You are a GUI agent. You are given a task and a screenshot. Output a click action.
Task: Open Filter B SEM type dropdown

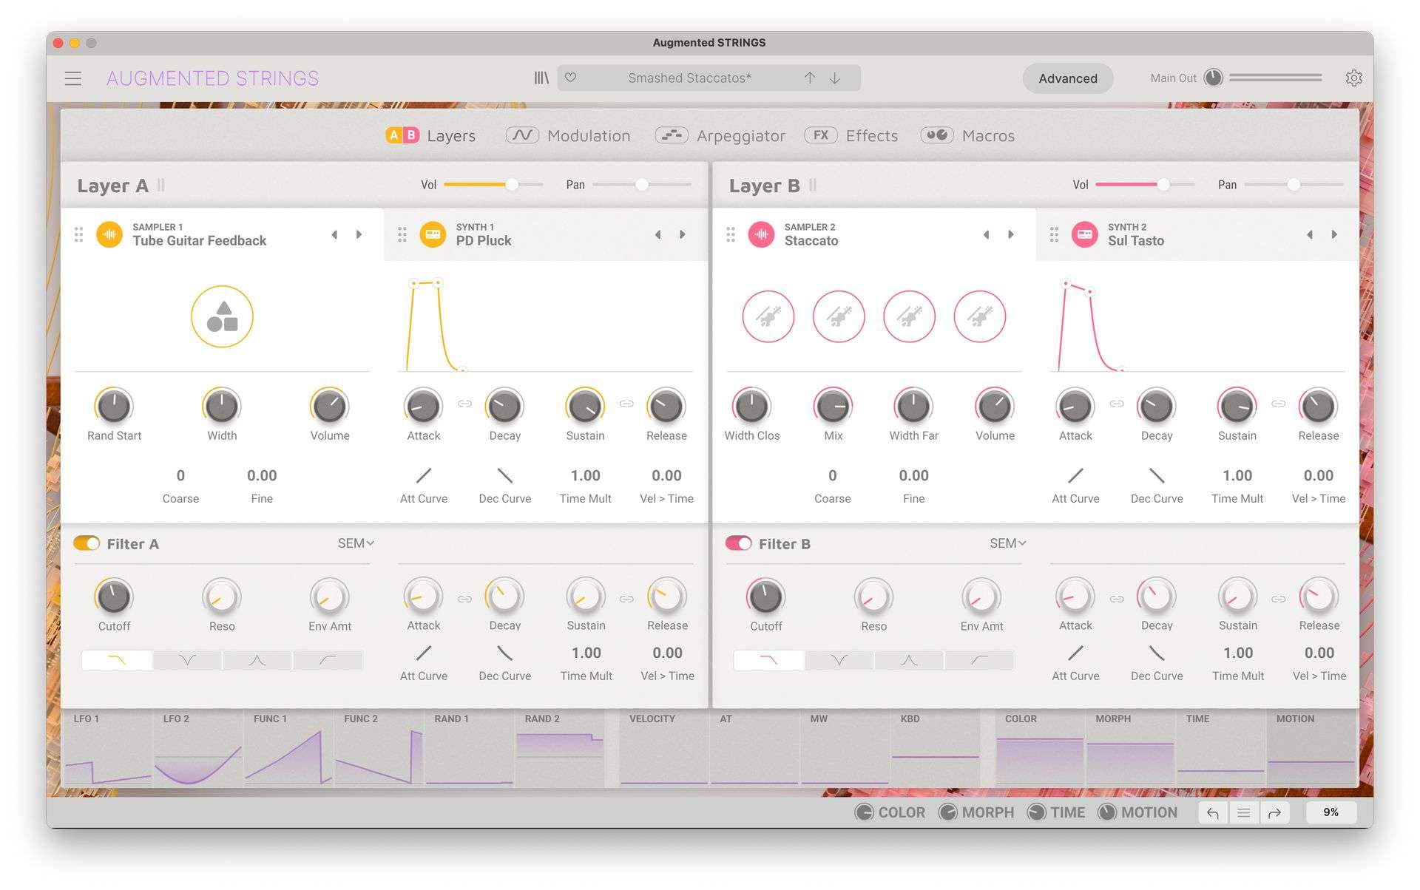pyautogui.click(x=1008, y=543)
